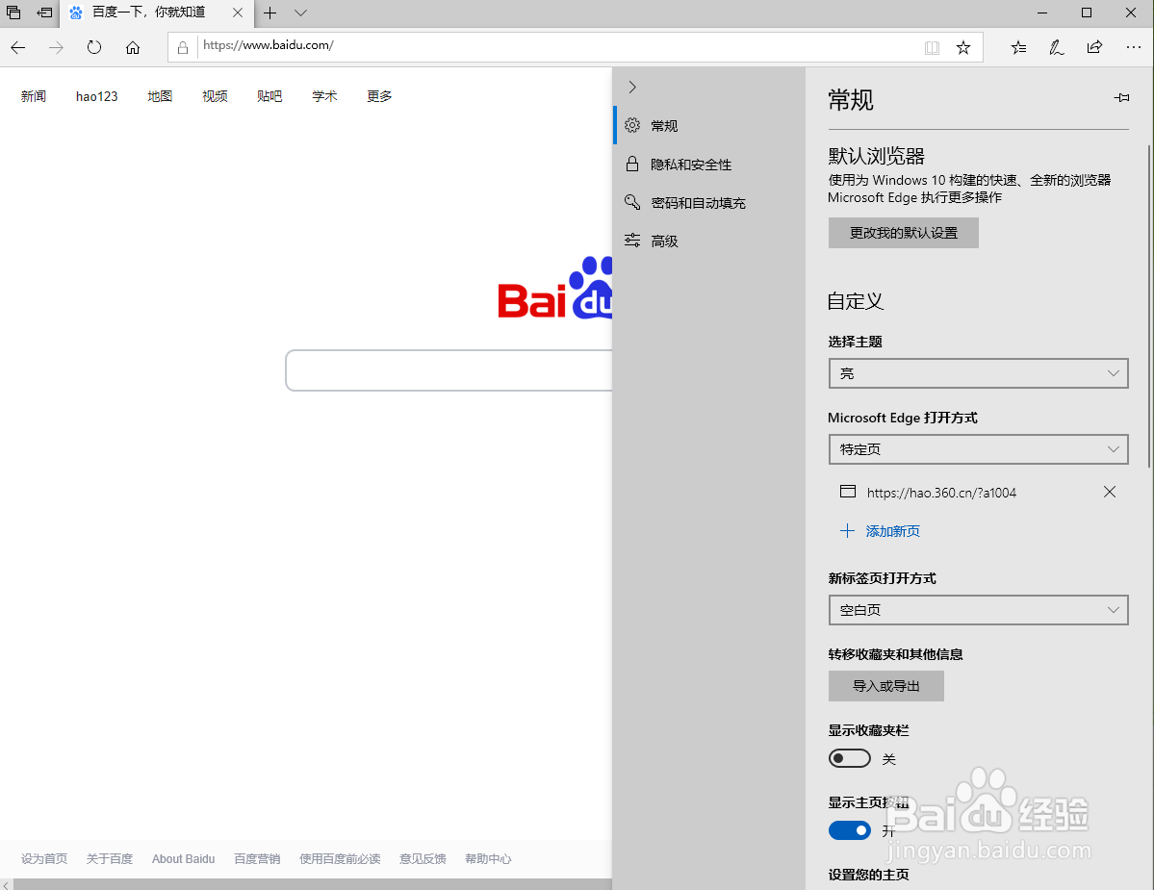The height and width of the screenshot is (890, 1154).
Task: Toggle 显示收藏夹栏 switch
Action: (x=849, y=758)
